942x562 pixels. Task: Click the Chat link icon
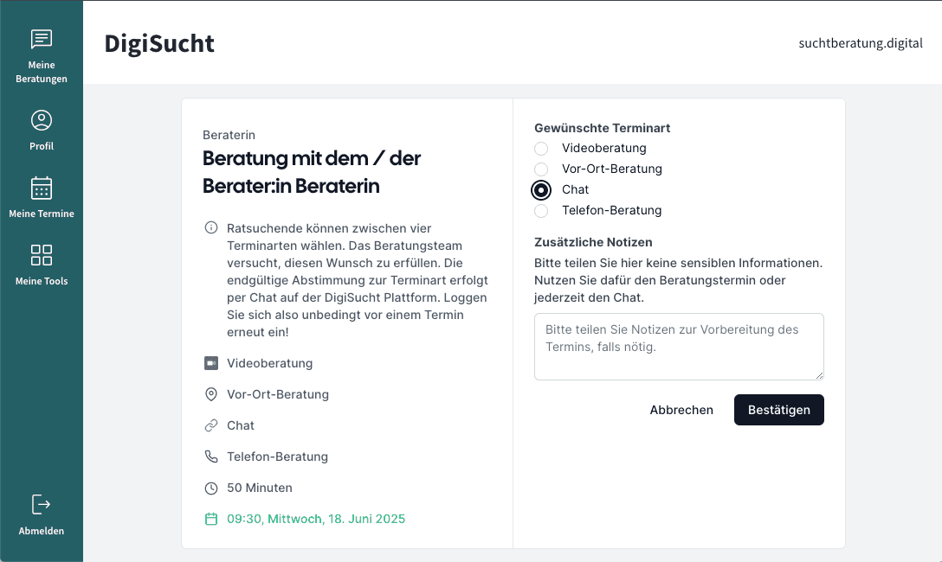click(x=211, y=425)
